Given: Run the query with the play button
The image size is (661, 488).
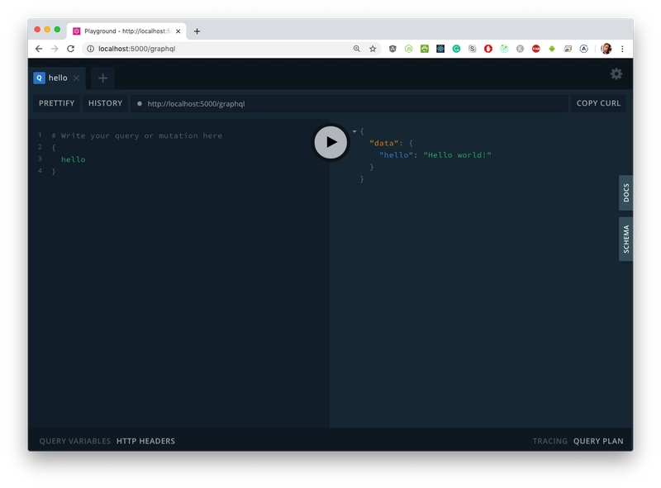Looking at the screenshot, I should point(330,141).
